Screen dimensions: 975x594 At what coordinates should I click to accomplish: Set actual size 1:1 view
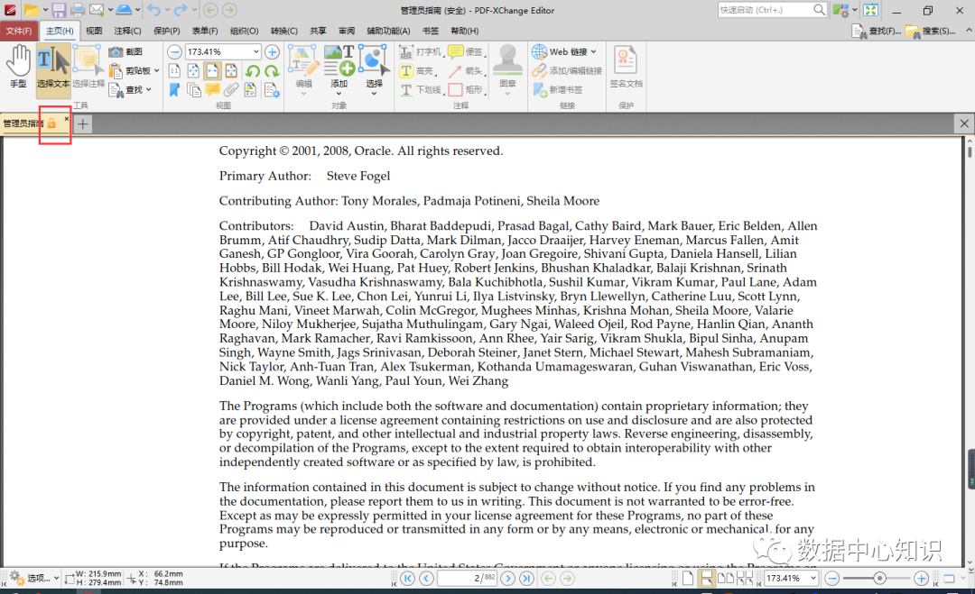click(x=175, y=71)
